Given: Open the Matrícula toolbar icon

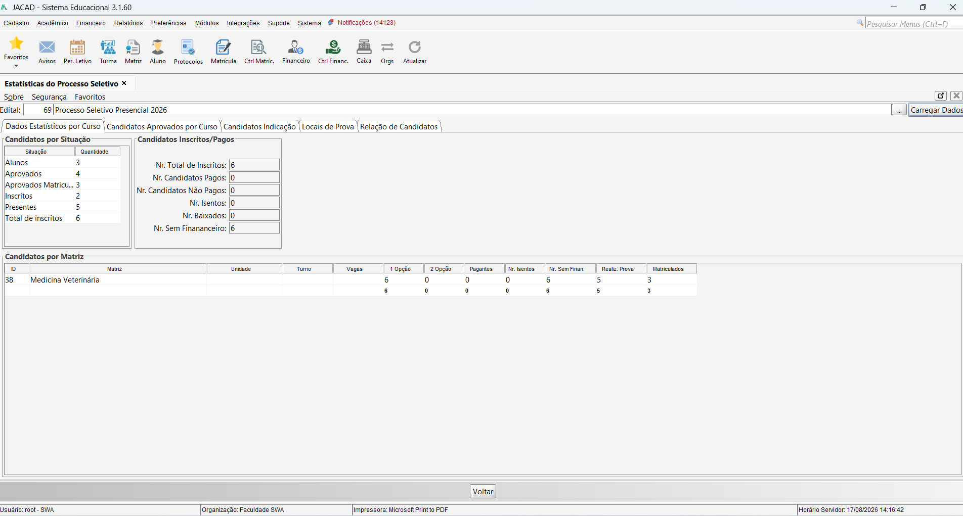Looking at the screenshot, I should click(223, 48).
